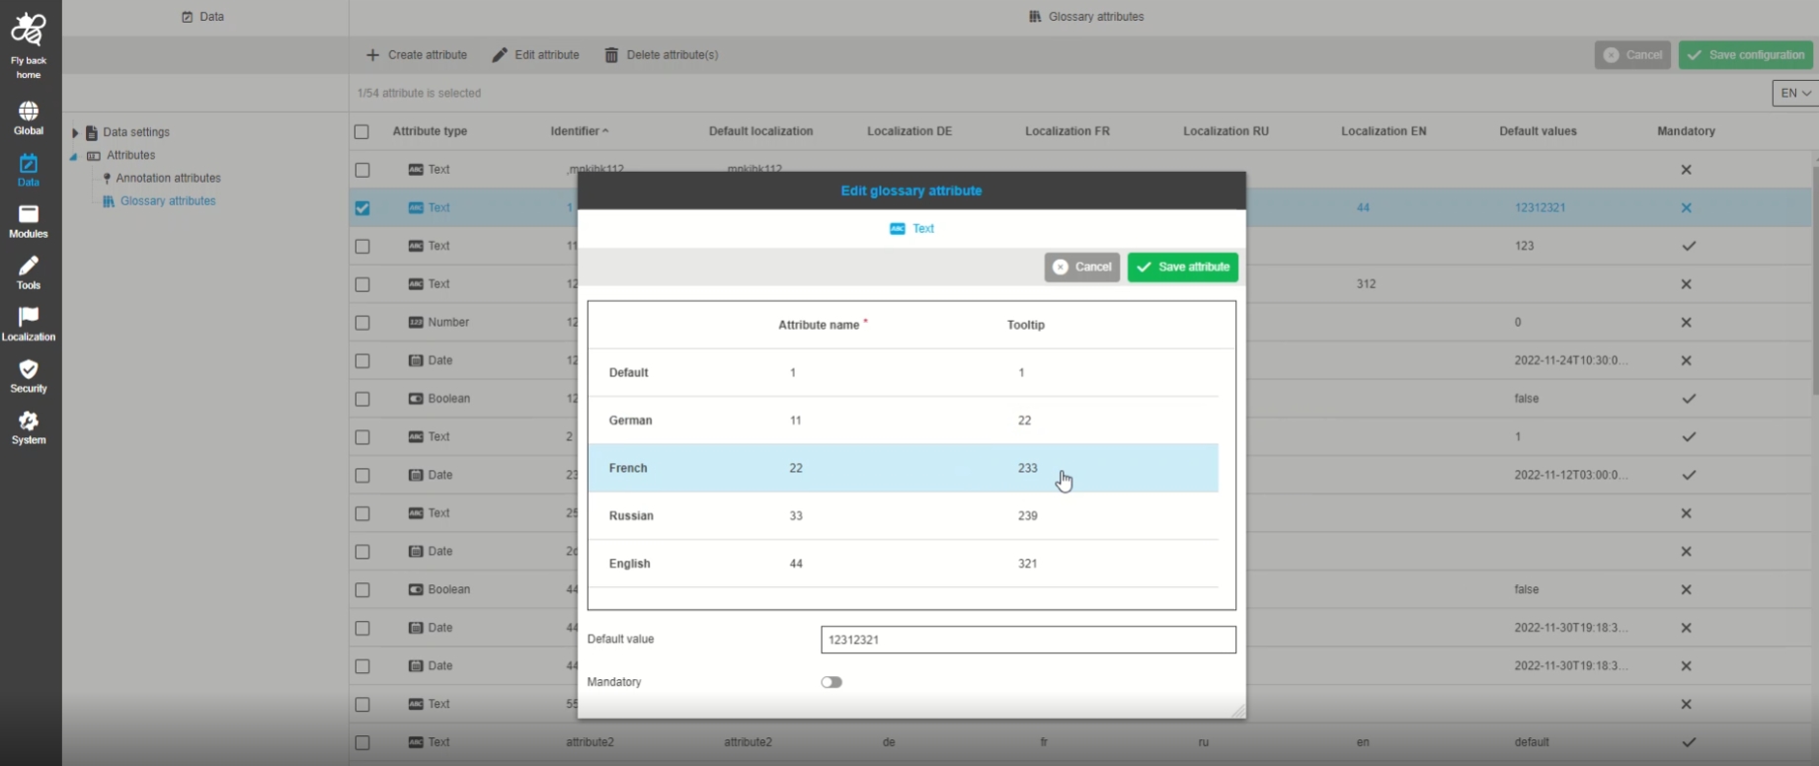Viewport: 1819px width, 766px height.
Task: Open the Tools section in the sidebar
Action: (29, 273)
